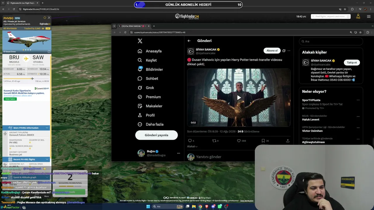Open options for SporTVPlusta trend
The width and height of the screenshot is (374, 210).
pos(358,100)
